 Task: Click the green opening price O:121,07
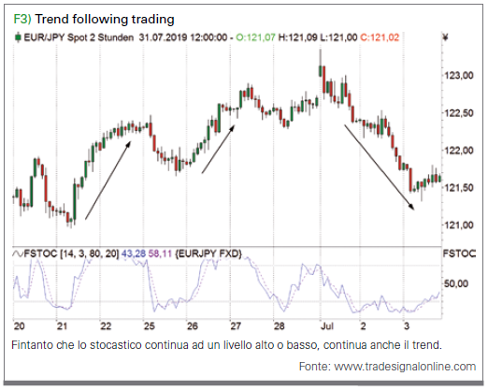(255, 37)
